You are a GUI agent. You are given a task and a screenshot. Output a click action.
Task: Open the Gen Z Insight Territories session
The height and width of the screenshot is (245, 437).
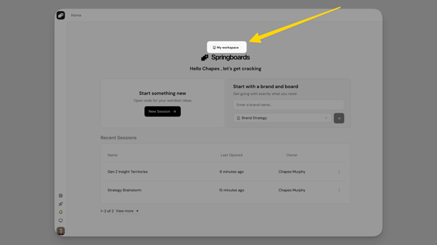point(128,172)
